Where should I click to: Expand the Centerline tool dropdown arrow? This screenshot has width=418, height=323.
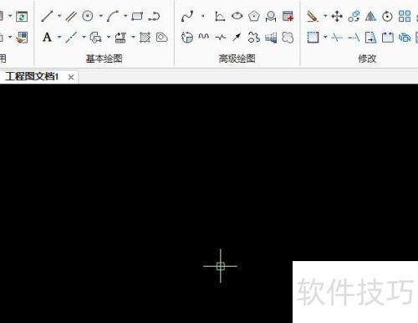pyautogui.click(x=84, y=37)
